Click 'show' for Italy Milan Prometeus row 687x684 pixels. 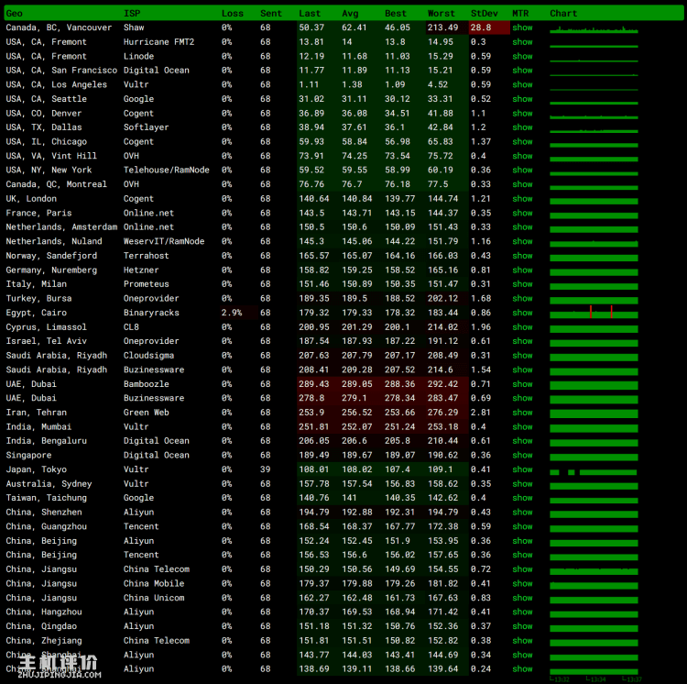(522, 284)
